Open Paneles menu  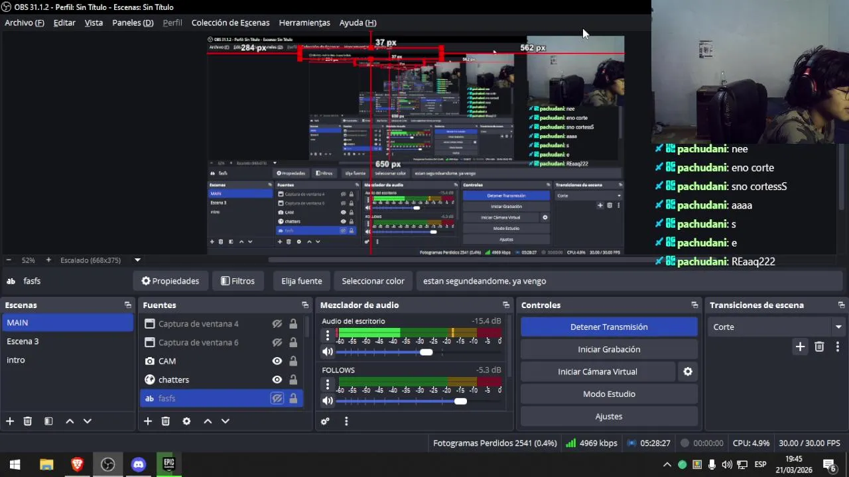(133, 23)
